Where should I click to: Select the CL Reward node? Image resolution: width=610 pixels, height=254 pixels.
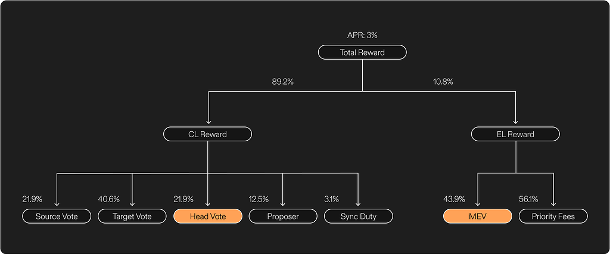coord(207,134)
